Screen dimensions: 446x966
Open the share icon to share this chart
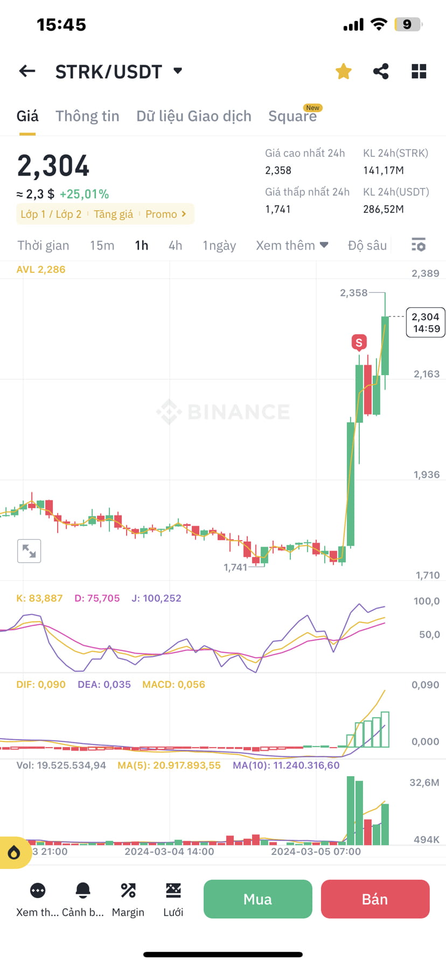pyautogui.click(x=381, y=71)
